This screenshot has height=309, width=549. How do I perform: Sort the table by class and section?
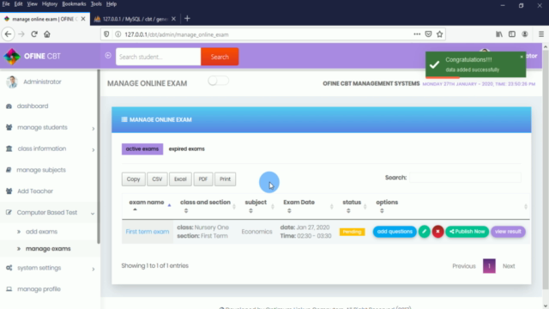point(207,206)
